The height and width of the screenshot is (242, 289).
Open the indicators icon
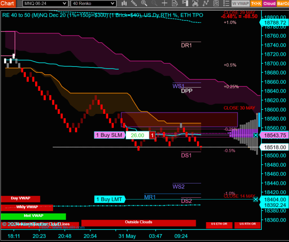205,3
